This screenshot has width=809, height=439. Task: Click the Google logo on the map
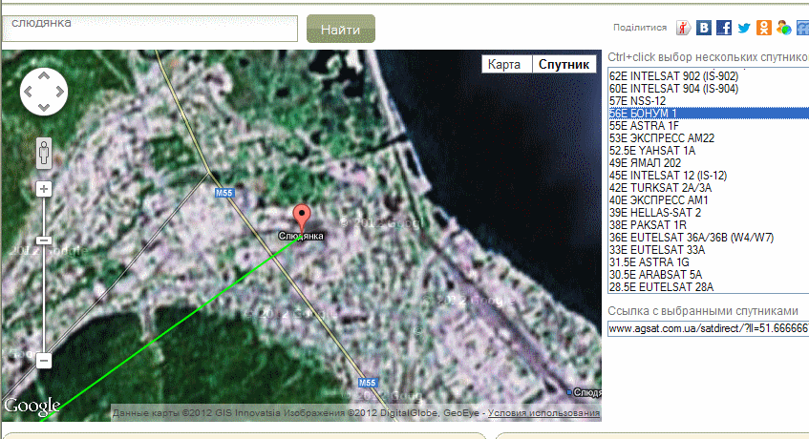32,406
